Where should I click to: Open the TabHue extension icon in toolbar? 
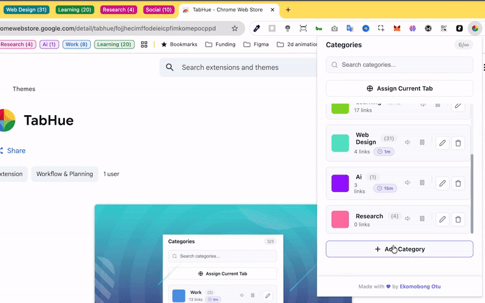(475, 28)
